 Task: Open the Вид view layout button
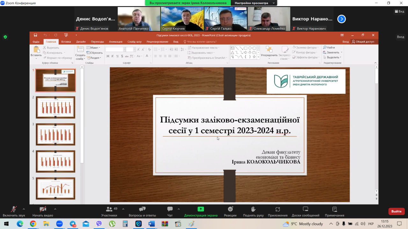(x=399, y=11)
